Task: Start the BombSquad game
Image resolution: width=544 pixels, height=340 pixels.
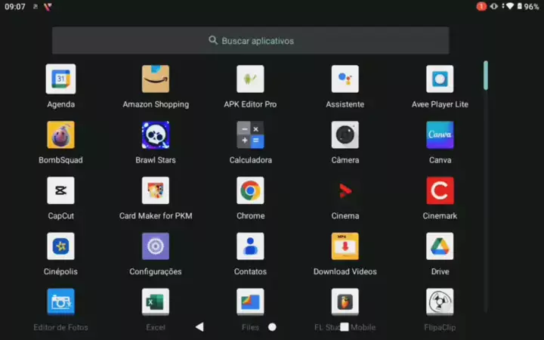Action: (60, 135)
